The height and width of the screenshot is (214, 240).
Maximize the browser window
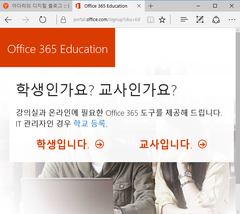[215, 6]
